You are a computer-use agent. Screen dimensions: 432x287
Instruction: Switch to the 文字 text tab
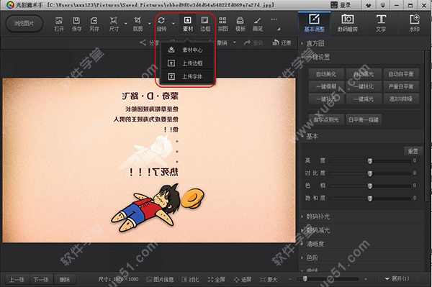pyautogui.click(x=381, y=23)
